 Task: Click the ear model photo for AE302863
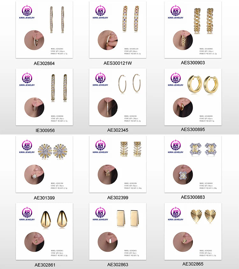point(108,242)
